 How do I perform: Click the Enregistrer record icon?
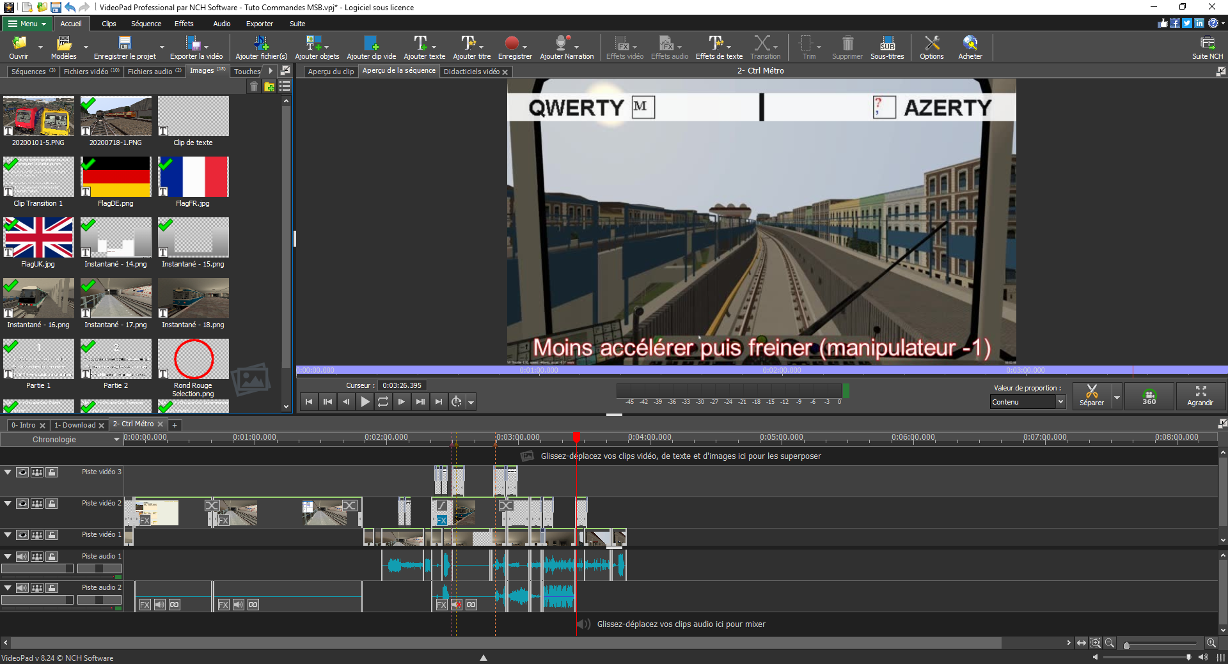[x=511, y=43]
